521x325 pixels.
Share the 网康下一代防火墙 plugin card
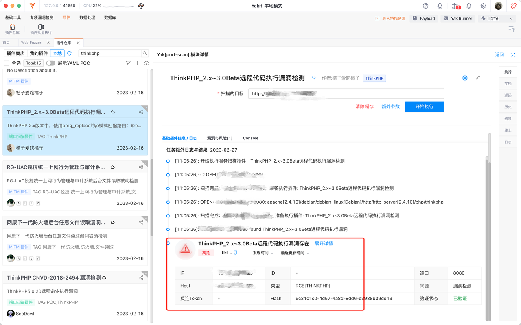point(141,222)
